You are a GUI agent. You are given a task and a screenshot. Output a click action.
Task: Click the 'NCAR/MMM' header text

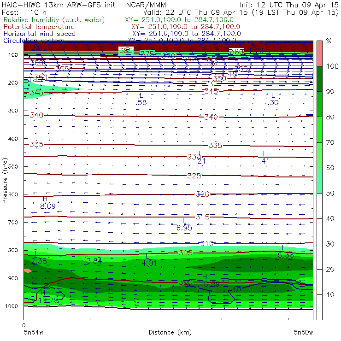(x=146, y=5)
